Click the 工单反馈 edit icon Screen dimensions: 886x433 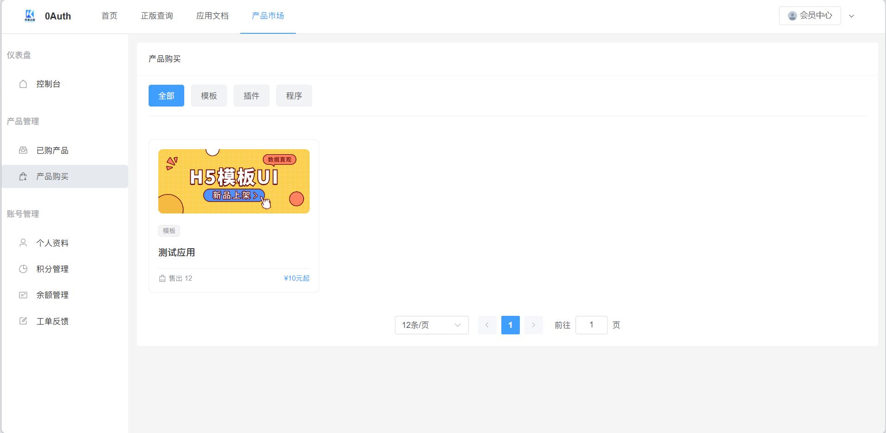pyautogui.click(x=23, y=321)
